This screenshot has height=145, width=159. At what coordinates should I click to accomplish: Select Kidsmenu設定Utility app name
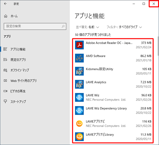pos(100,69)
